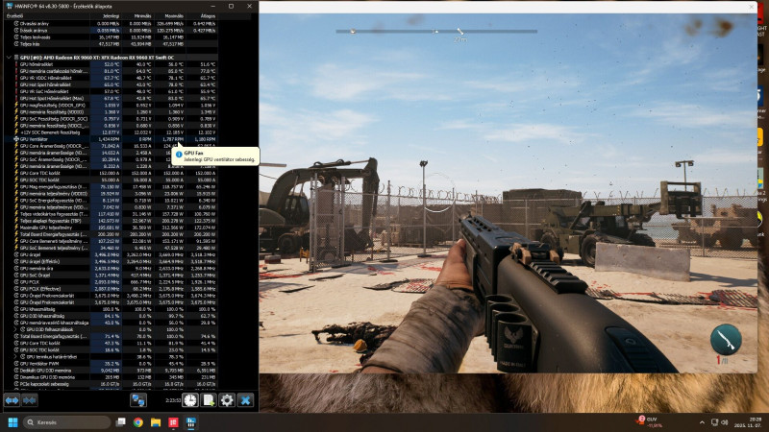Open the network icon in the system tray

pyautogui.click(x=714, y=422)
